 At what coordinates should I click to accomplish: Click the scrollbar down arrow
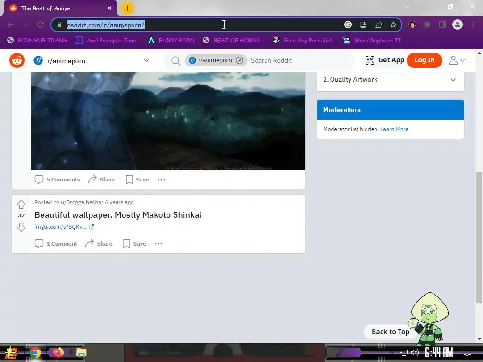click(479, 339)
